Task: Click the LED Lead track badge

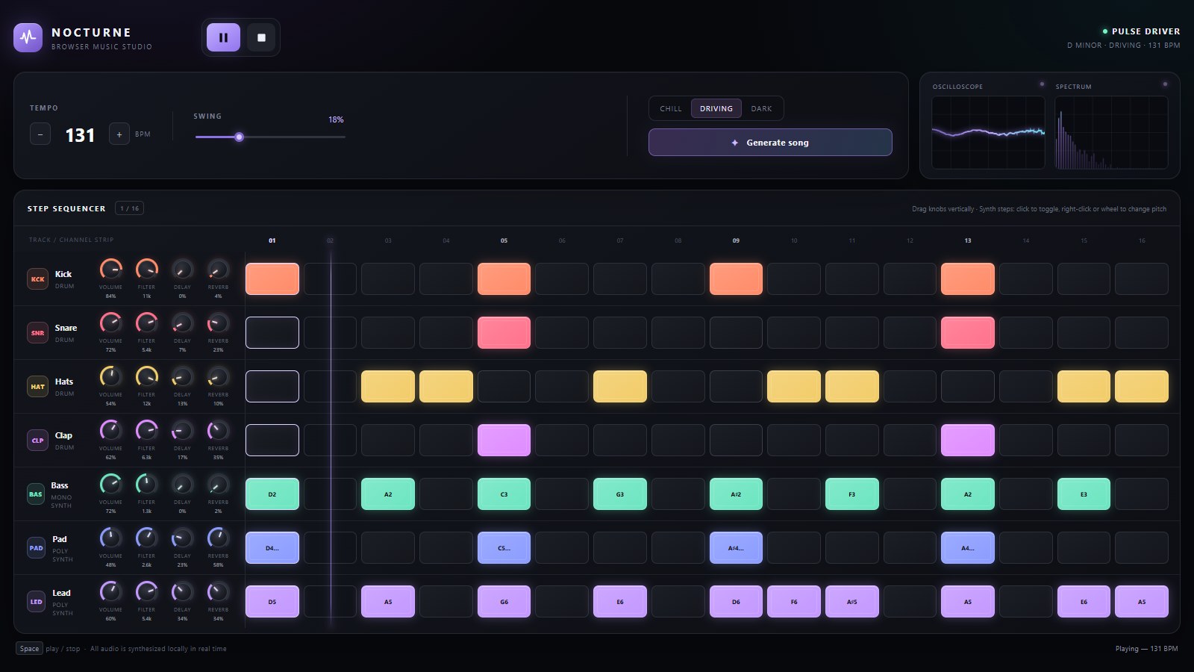Action: [36, 601]
